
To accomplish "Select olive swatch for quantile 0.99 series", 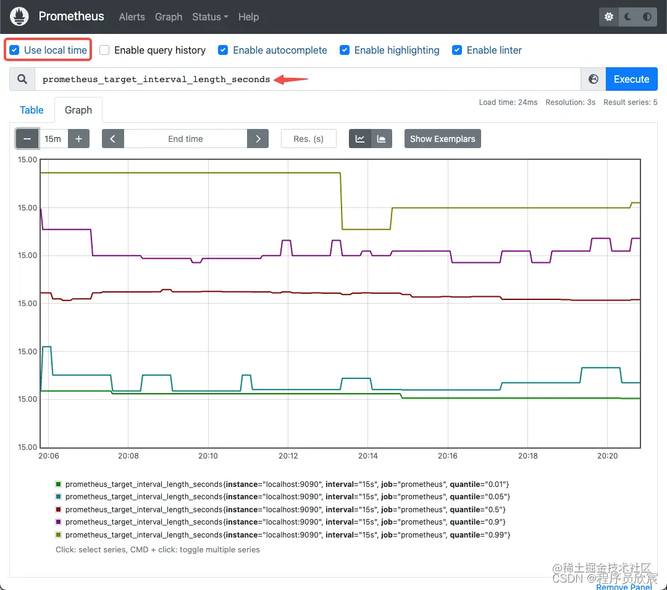I will (58, 534).
